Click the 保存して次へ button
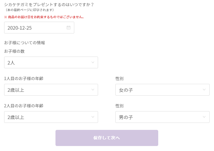 coord(107,138)
